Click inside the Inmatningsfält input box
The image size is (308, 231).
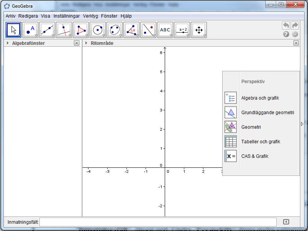pos(158,222)
